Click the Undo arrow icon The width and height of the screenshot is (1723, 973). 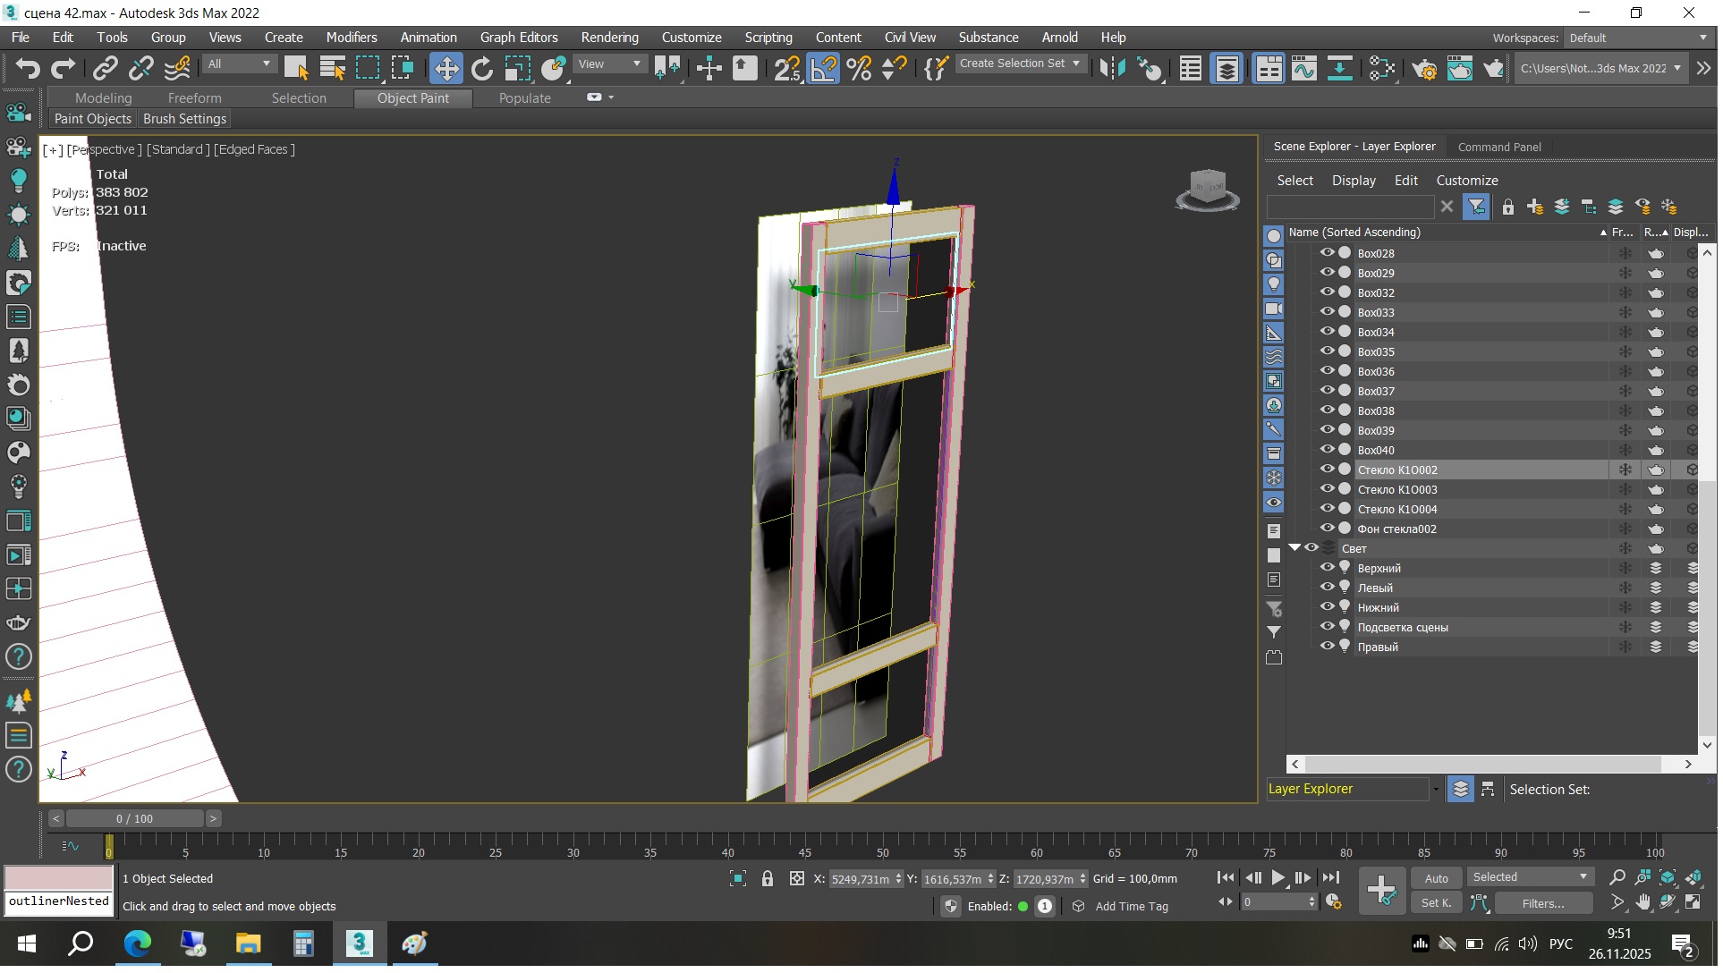(28, 69)
